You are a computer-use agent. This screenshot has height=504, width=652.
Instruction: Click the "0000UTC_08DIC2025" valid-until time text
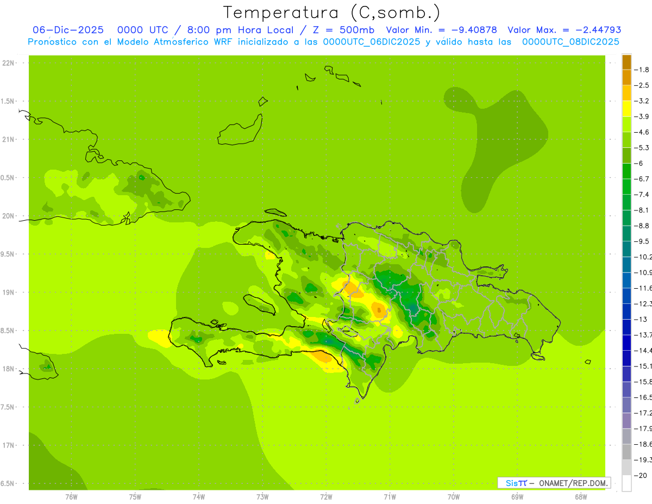pyautogui.click(x=570, y=42)
